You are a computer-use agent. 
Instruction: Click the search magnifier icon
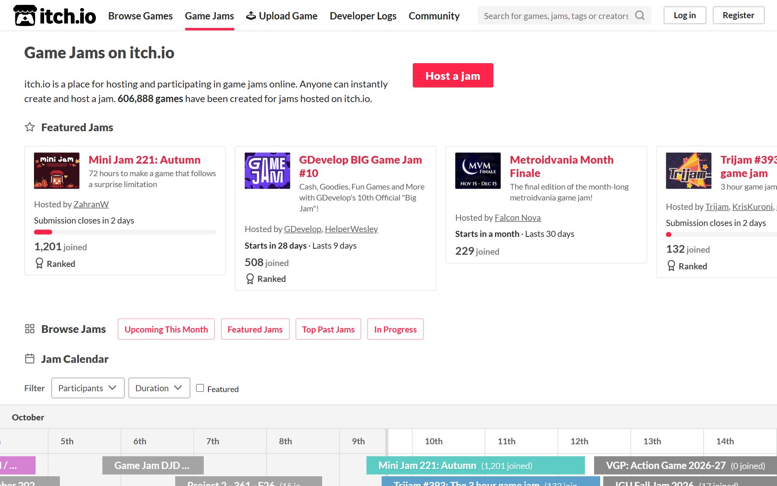[639, 15]
